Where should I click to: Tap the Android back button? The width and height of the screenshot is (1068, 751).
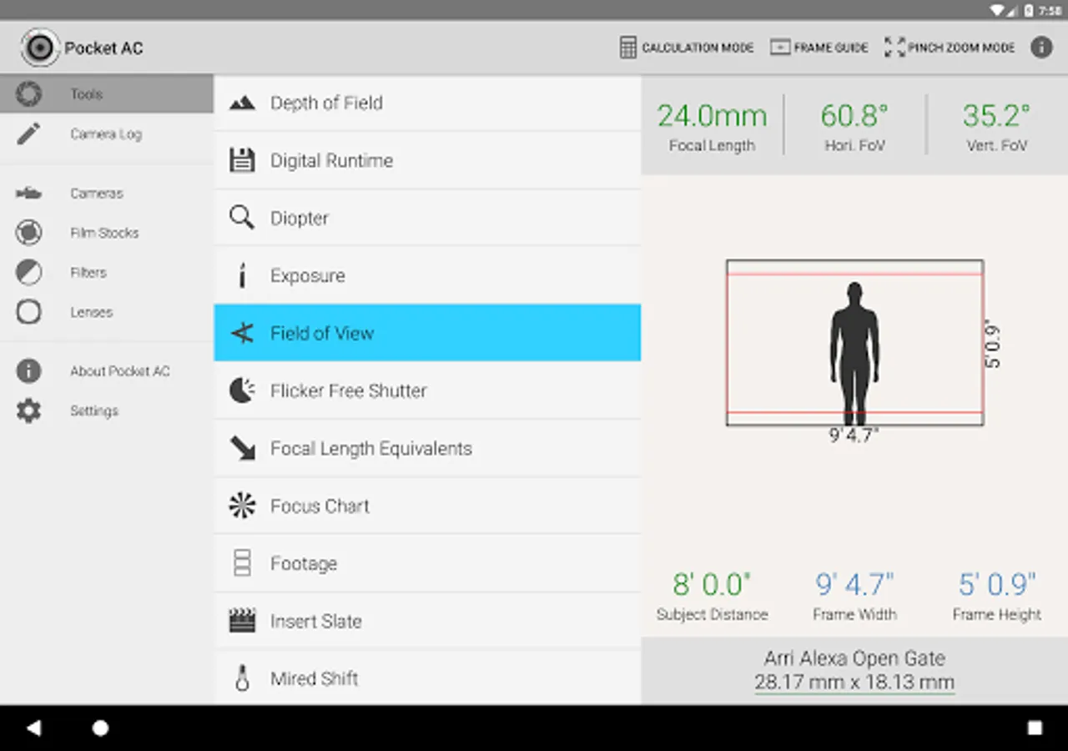coord(33,728)
